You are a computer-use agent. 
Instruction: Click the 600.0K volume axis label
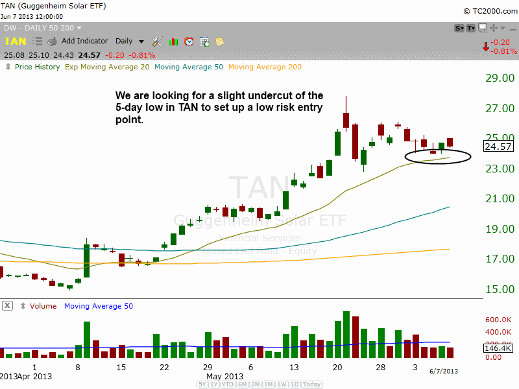498,320
